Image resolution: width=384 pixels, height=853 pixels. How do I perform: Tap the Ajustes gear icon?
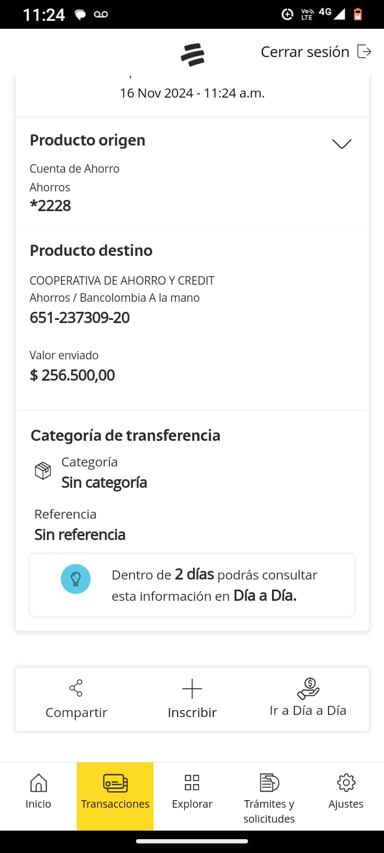point(346,783)
